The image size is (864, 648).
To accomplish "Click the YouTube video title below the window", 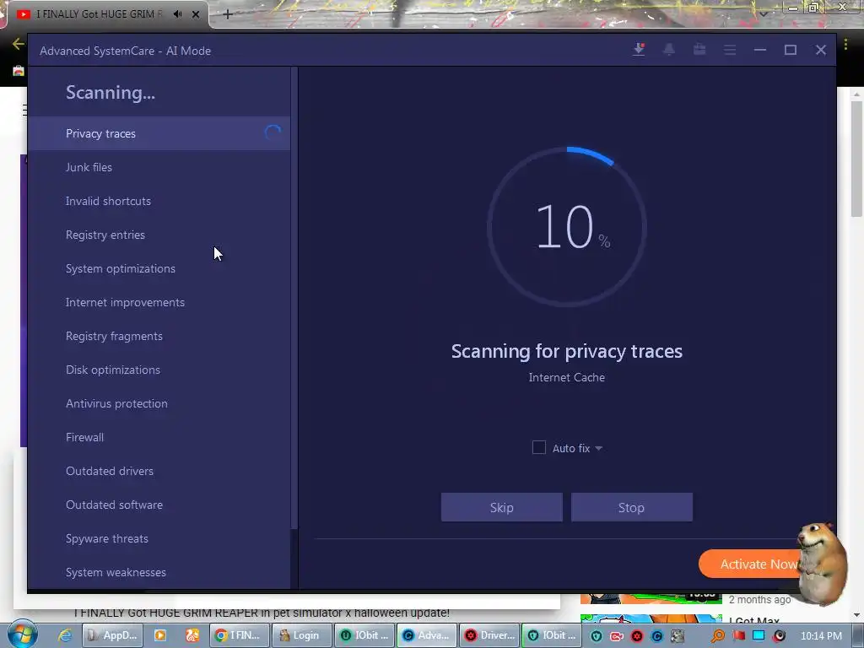I will tap(262, 613).
